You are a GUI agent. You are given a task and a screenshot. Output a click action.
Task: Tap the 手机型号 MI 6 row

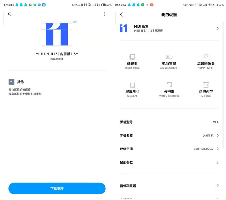point(169,122)
